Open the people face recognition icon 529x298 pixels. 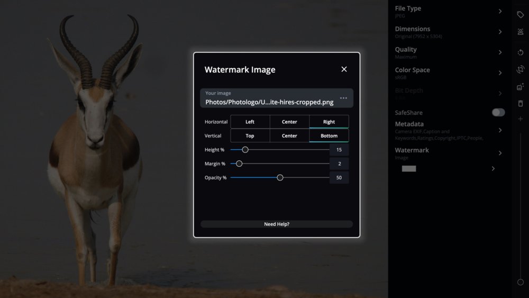point(520,32)
